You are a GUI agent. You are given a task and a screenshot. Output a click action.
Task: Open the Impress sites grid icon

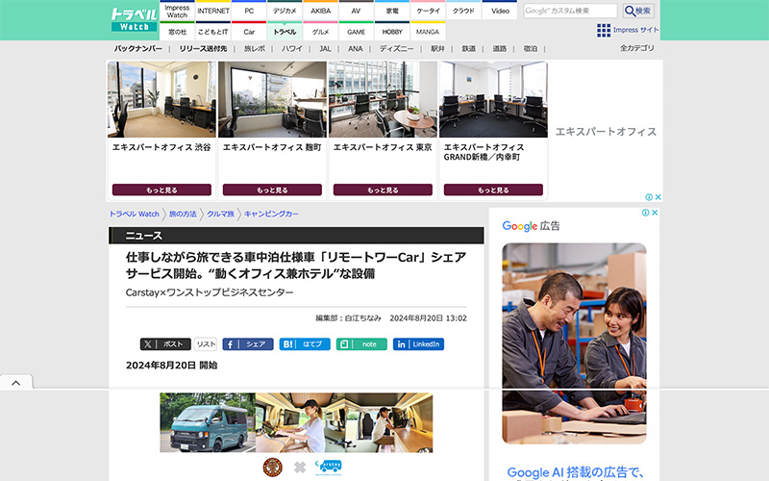(604, 30)
